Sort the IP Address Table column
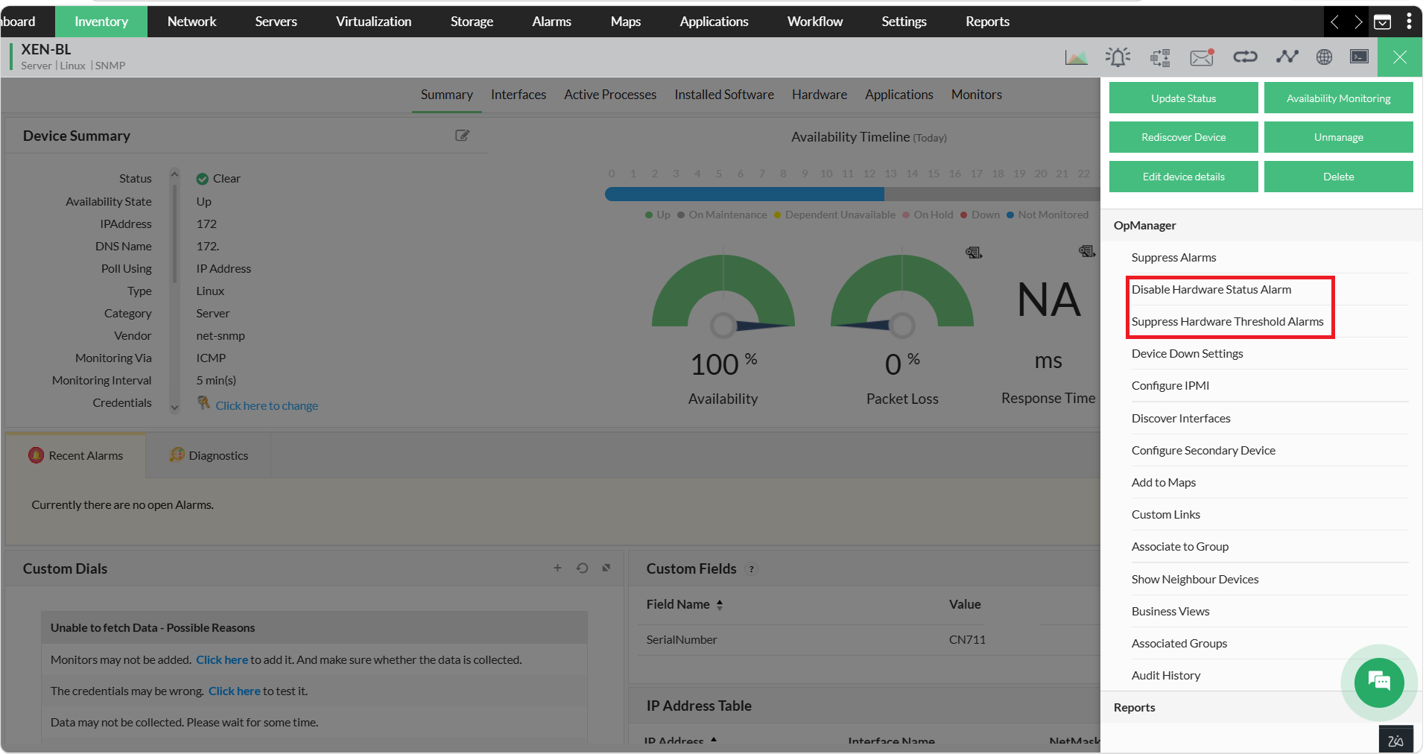1426x754 pixels. (x=714, y=741)
